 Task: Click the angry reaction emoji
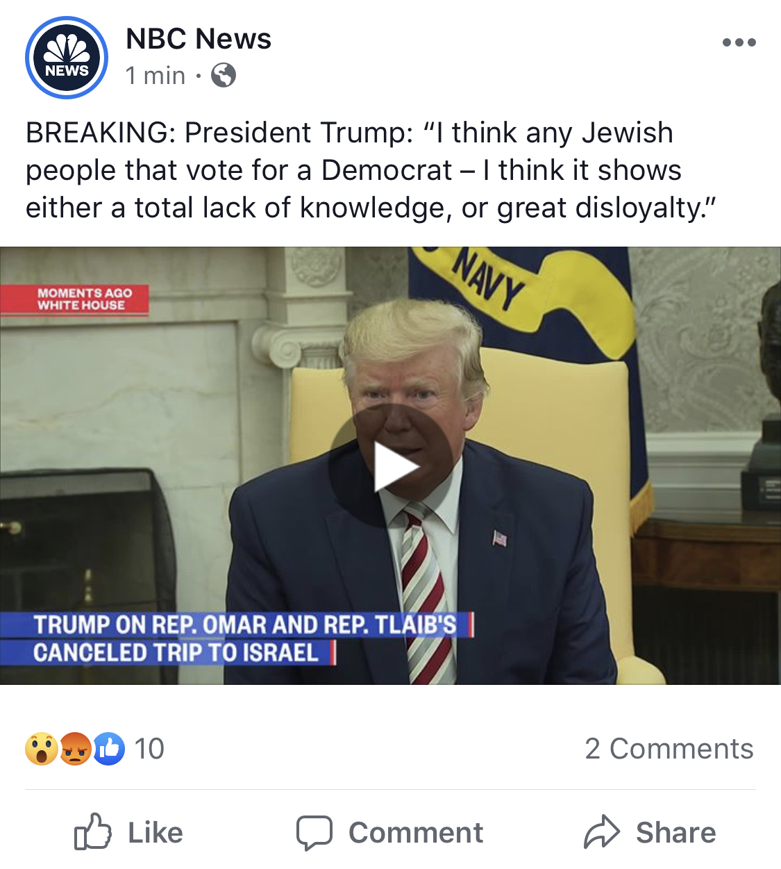pyautogui.click(x=76, y=749)
